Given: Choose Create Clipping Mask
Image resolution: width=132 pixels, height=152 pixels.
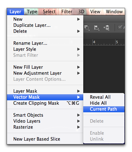Looking at the screenshot, I should [45, 103].
